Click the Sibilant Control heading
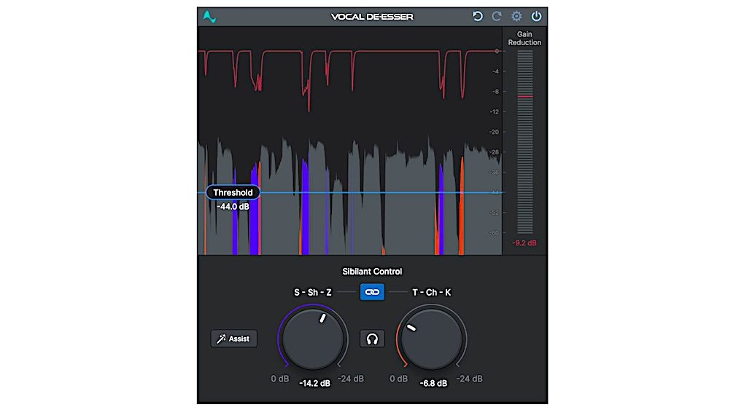Image resolution: width=744 pixels, height=410 pixels. 372,272
